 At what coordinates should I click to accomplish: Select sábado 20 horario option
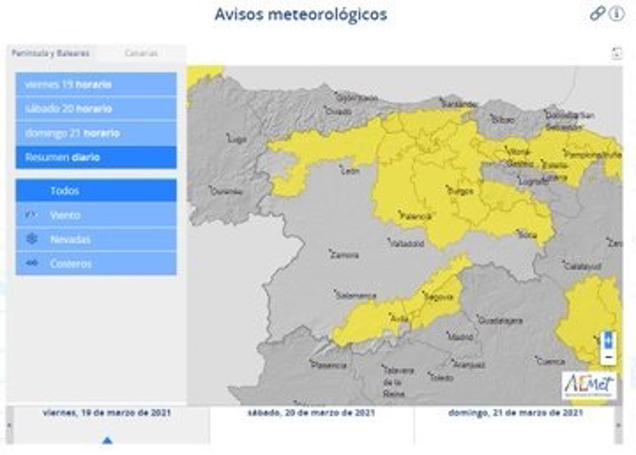coord(96,109)
